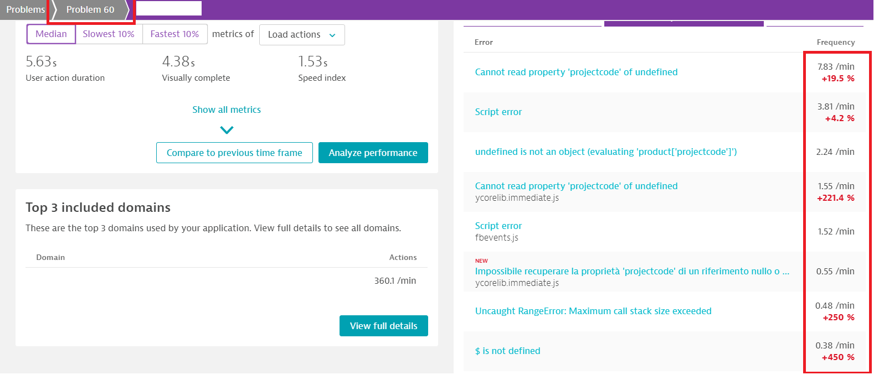Go to Problems breadcrumb
The image size is (879, 380).
(x=25, y=10)
